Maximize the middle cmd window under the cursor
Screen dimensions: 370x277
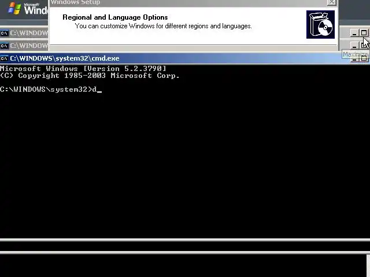coord(364,45)
